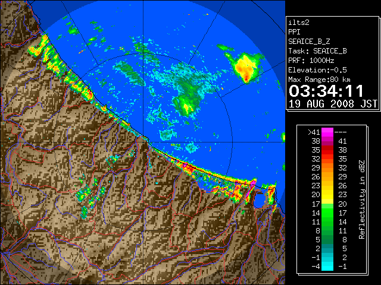
Task: Click the '-4' legend value
Action: click(316, 267)
